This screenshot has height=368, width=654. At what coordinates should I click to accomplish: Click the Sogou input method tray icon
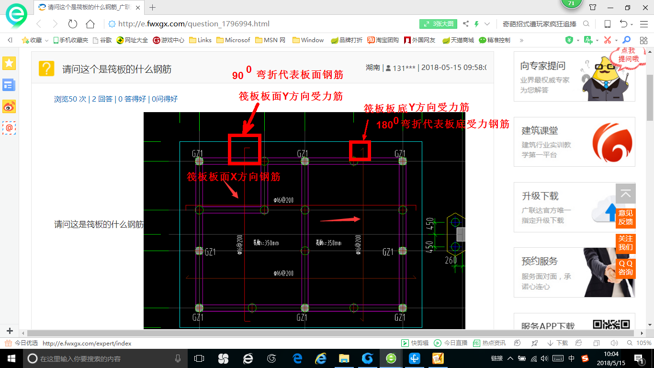tap(585, 358)
